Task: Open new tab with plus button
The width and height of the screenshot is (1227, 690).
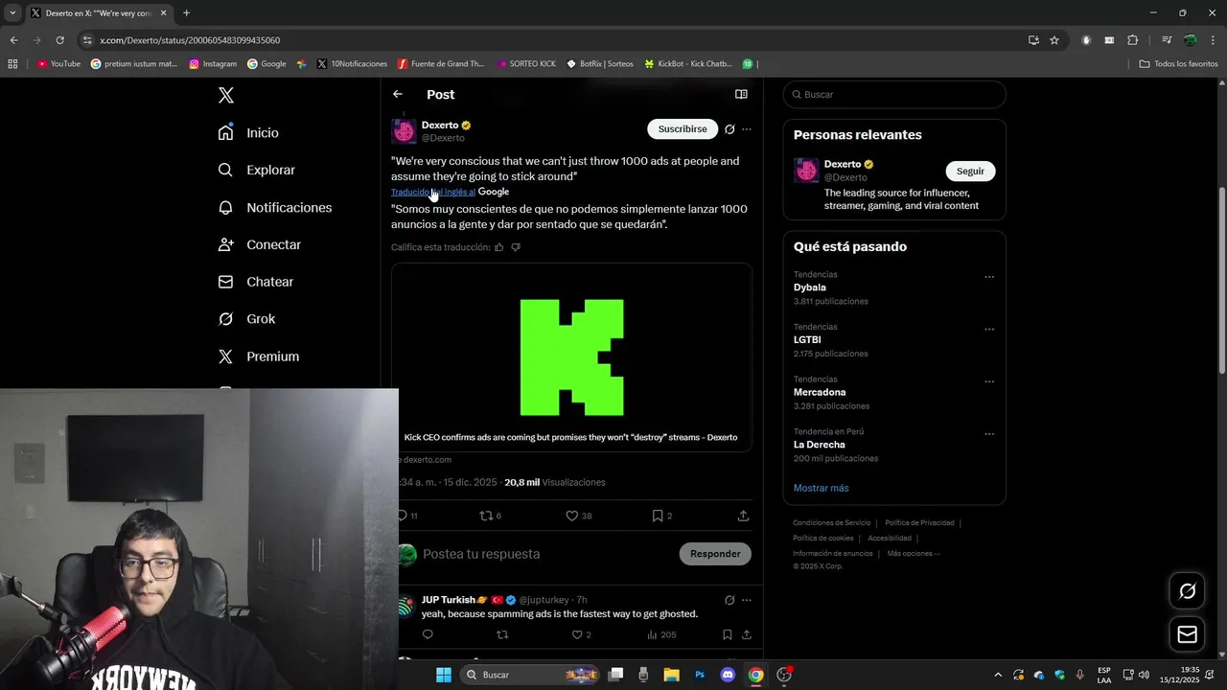Action: click(x=186, y=12)
